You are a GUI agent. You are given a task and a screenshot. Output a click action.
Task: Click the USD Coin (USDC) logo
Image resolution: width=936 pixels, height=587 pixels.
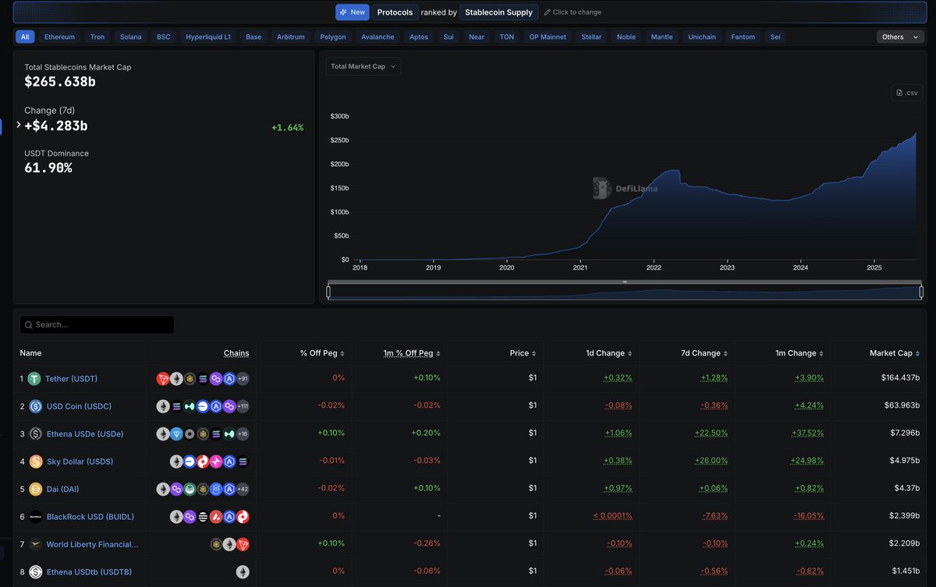click(x=35, y=406)
